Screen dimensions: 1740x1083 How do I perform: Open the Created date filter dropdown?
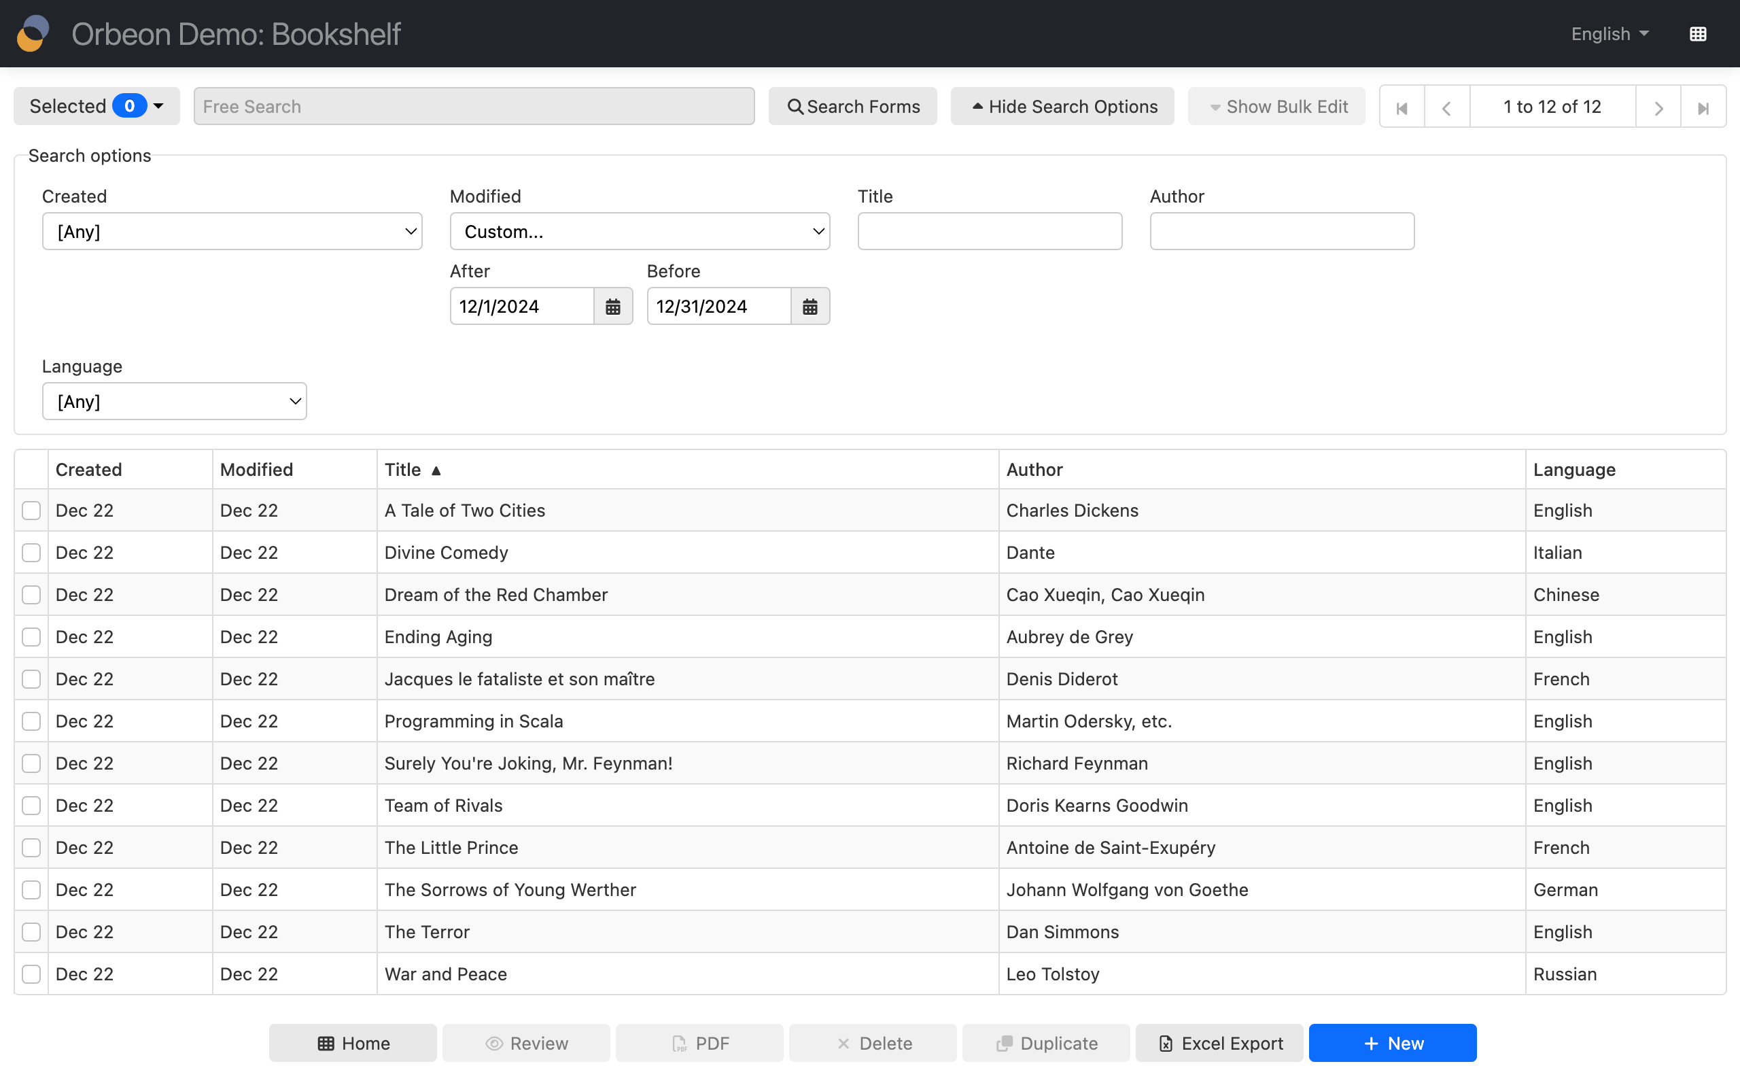tap(232, 231)
